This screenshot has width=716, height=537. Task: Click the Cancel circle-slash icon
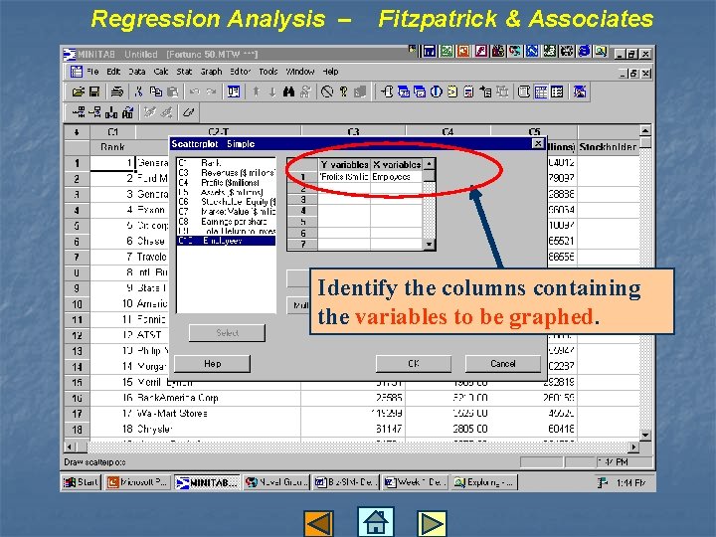pyautogui.click(x=327, y=91)
